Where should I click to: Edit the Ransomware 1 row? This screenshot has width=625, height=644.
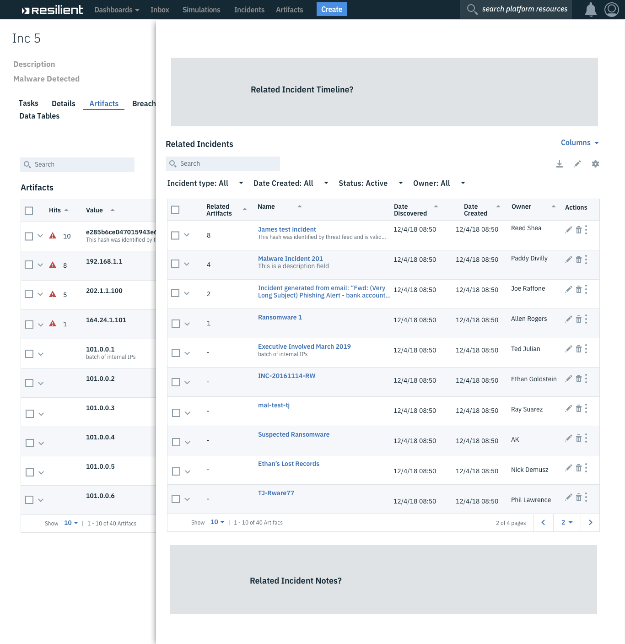569,319
